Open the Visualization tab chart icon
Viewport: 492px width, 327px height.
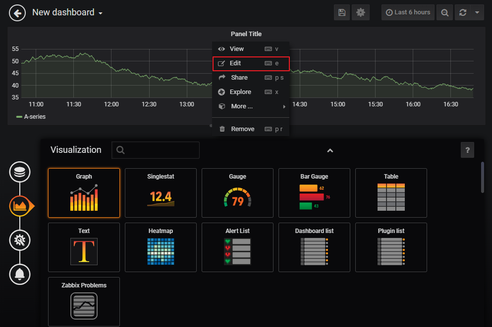[20, 206]
